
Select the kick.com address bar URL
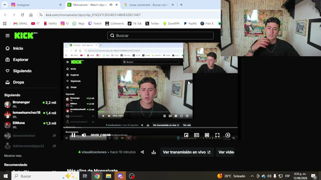pyautogui.click(x=93, y=15)
